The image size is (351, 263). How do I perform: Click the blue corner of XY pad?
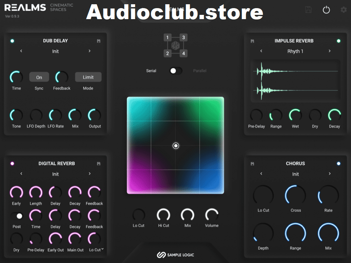pos(211,182)
